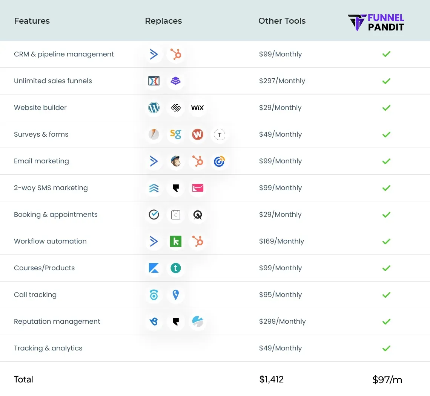Click the blue map pin icon in Call tracking
The image size is (430, 396).
point(175,295)
